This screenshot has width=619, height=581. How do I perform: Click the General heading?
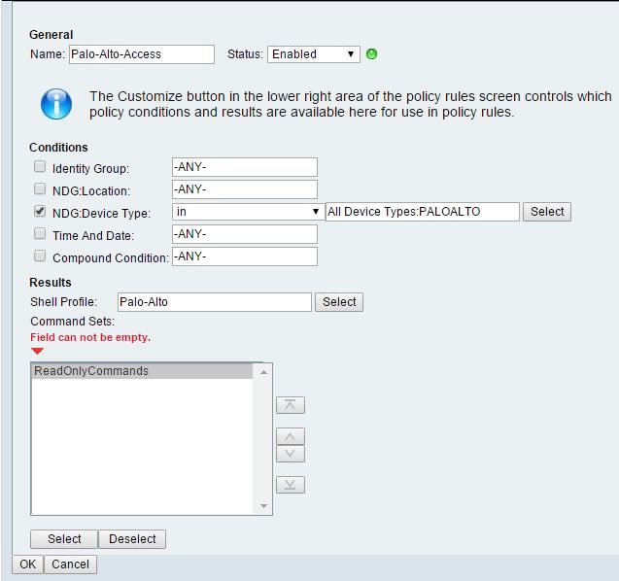(51, 35)
